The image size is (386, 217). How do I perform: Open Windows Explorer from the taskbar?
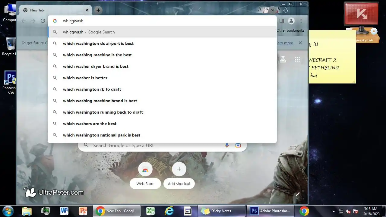tap(27, 211)
